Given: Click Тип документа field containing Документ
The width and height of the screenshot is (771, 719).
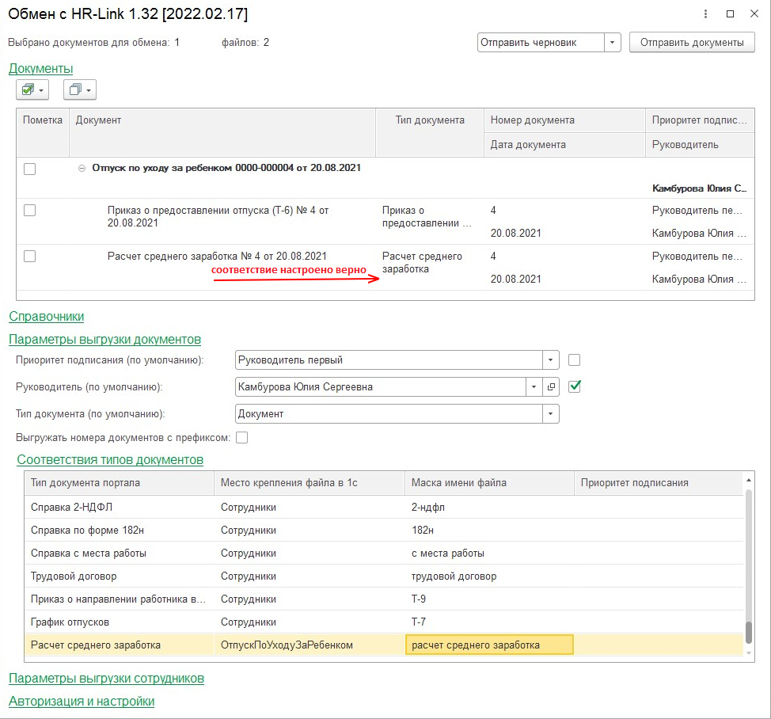Looking at the screenshot, I should coord(389,414).
